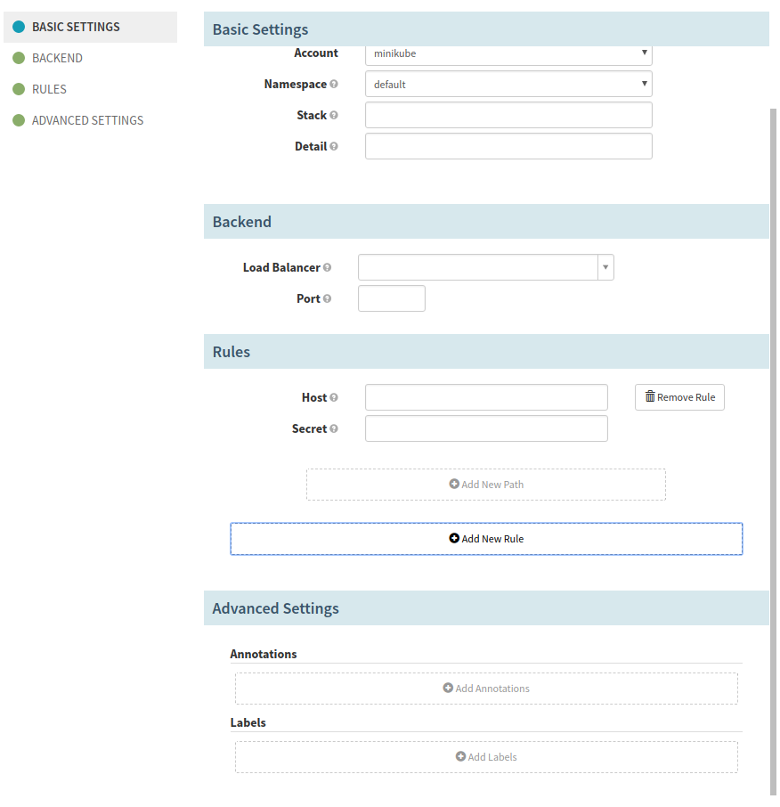Click the plus icon on Add Annotations
The width and height of the screenshot is (780, 807).
[449, 688]
